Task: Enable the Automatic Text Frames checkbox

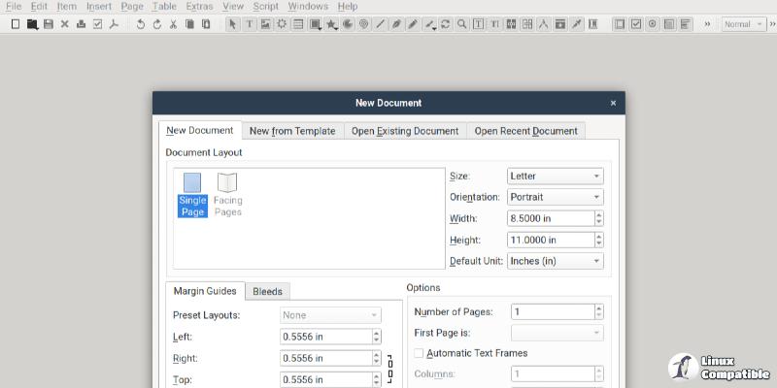Action: pos(420,353)
